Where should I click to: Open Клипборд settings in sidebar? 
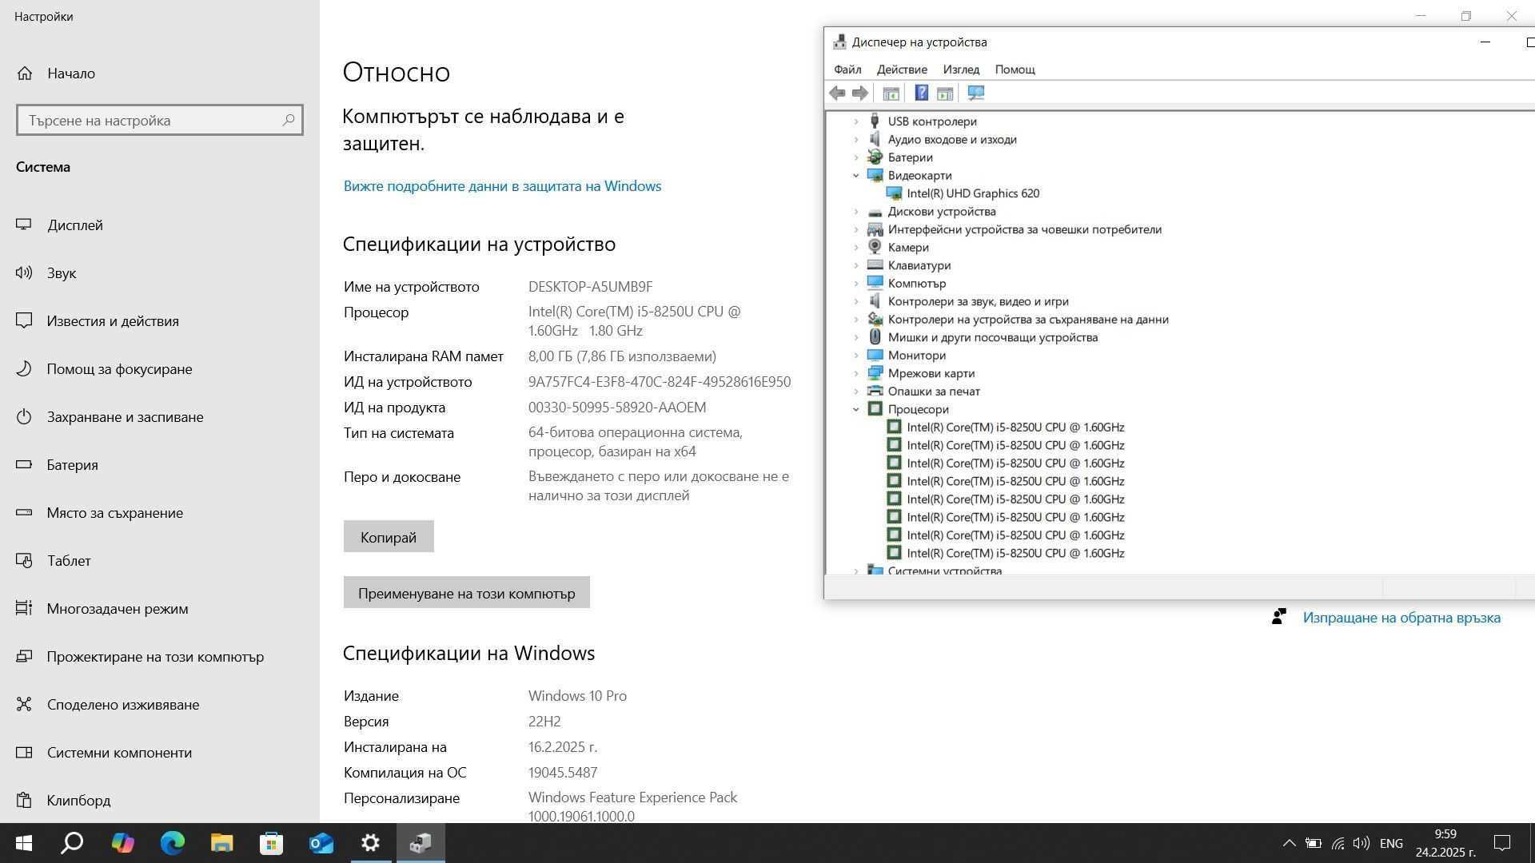pos(78,801)
